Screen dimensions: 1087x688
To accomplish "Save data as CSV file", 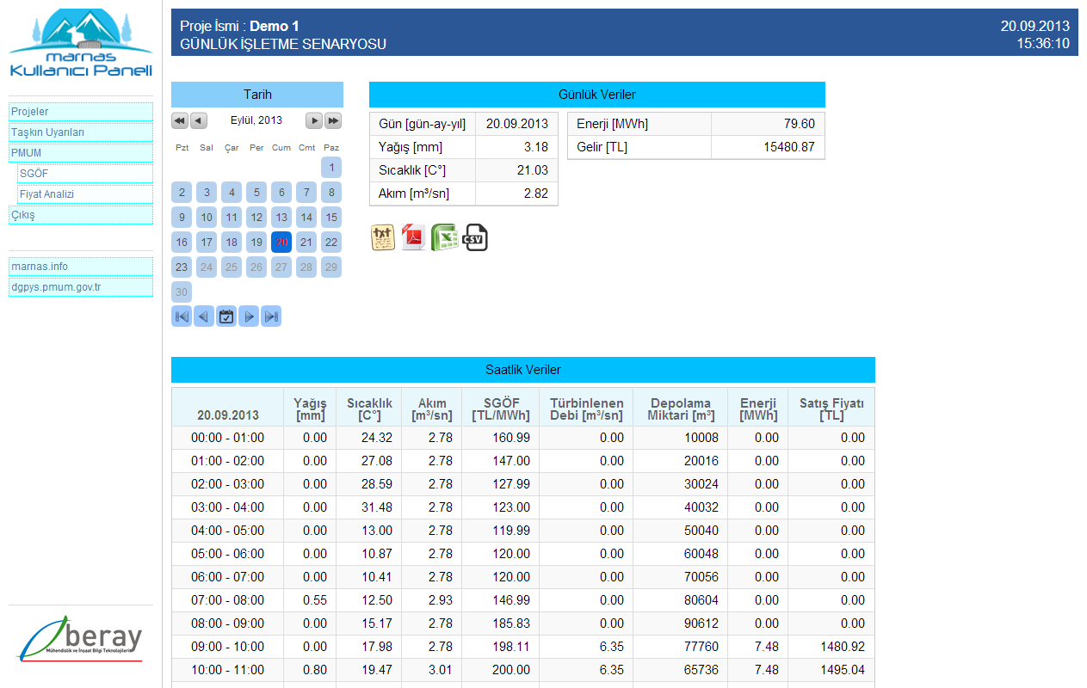I will (x=475, y=237).
